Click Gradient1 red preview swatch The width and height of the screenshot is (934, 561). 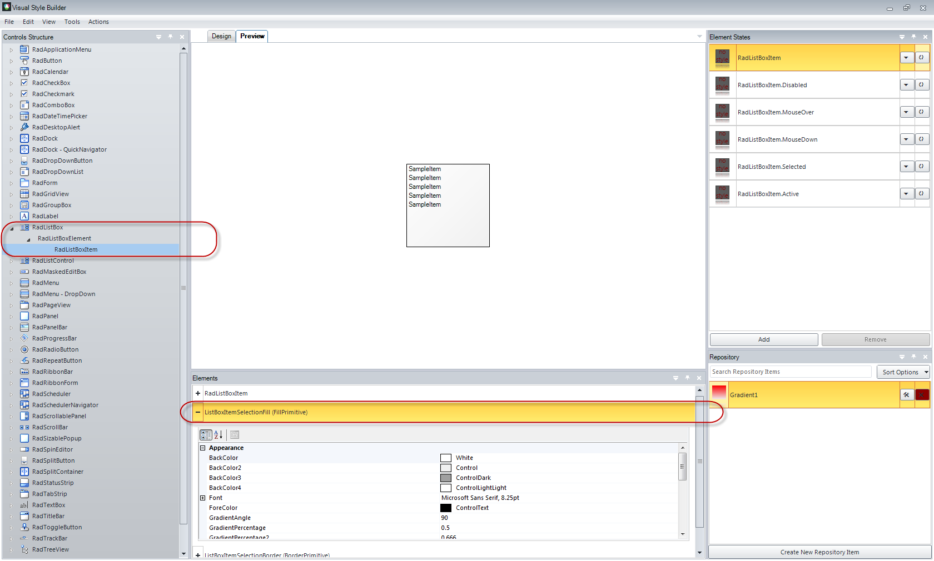click(x=719, y=394)
